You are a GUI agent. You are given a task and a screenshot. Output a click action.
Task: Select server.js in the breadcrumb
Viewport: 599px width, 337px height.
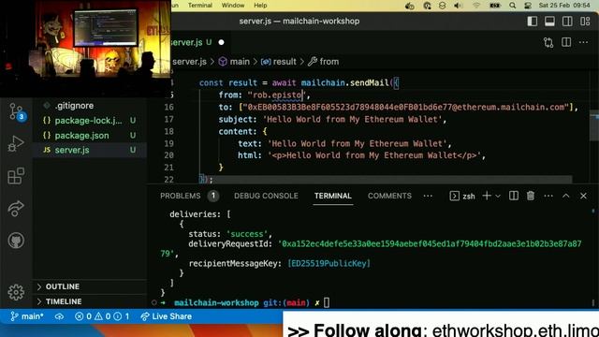click(x=189, y=62)
